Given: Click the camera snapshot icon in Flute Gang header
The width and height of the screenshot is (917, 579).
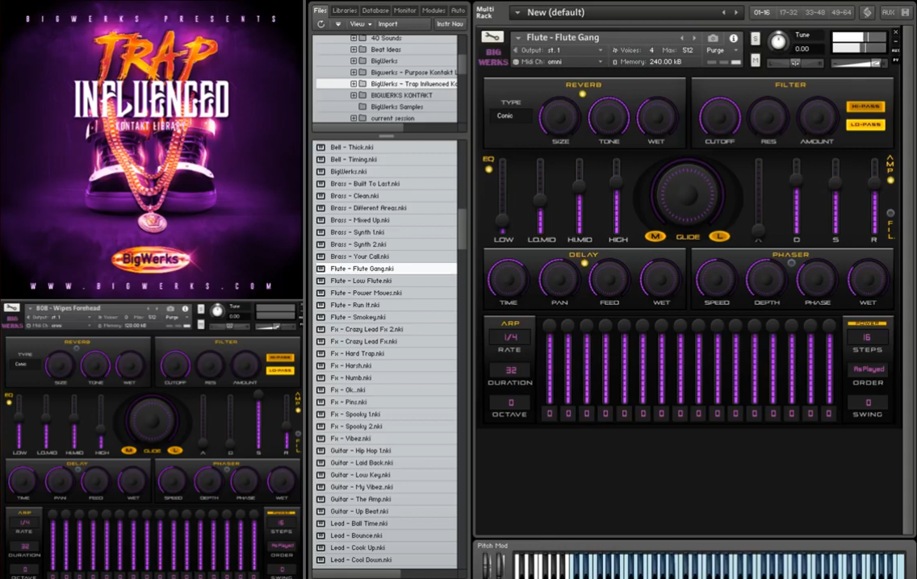Looking at the screenshot, I should (x=713, y=38).
